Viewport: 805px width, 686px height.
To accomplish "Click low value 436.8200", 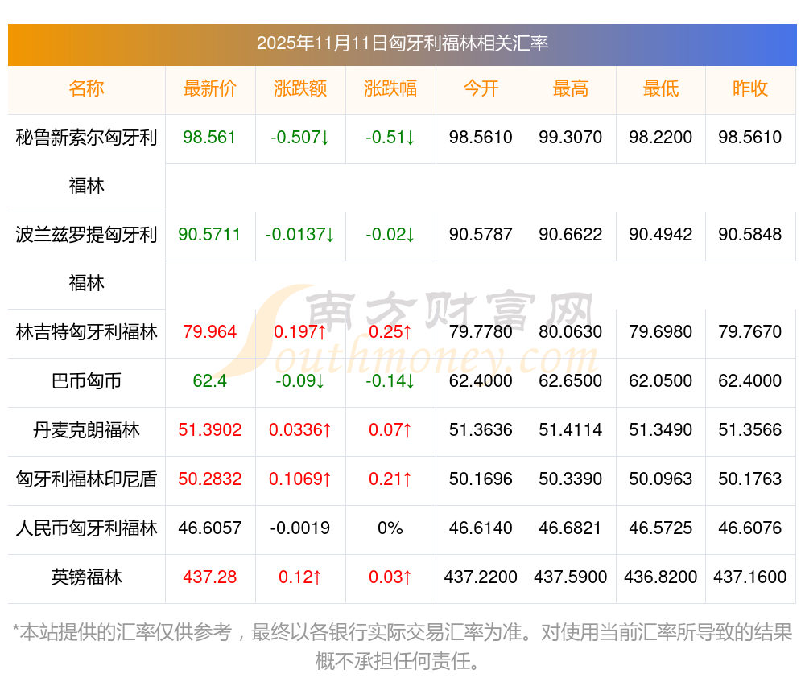I will (x=661, y=577).
